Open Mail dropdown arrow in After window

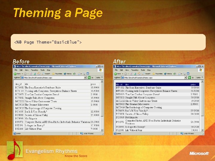click(182, 74)
